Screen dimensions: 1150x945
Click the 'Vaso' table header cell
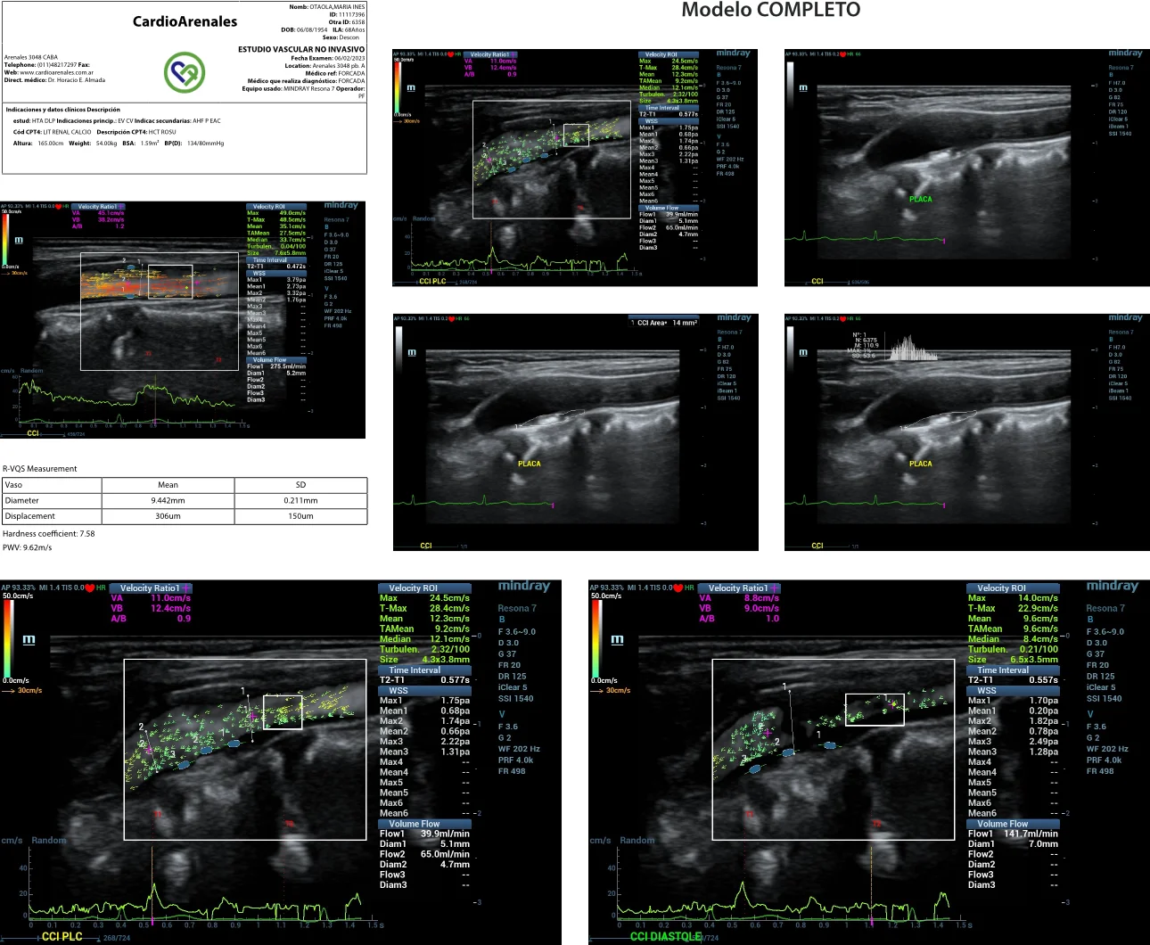pos(52,485)
